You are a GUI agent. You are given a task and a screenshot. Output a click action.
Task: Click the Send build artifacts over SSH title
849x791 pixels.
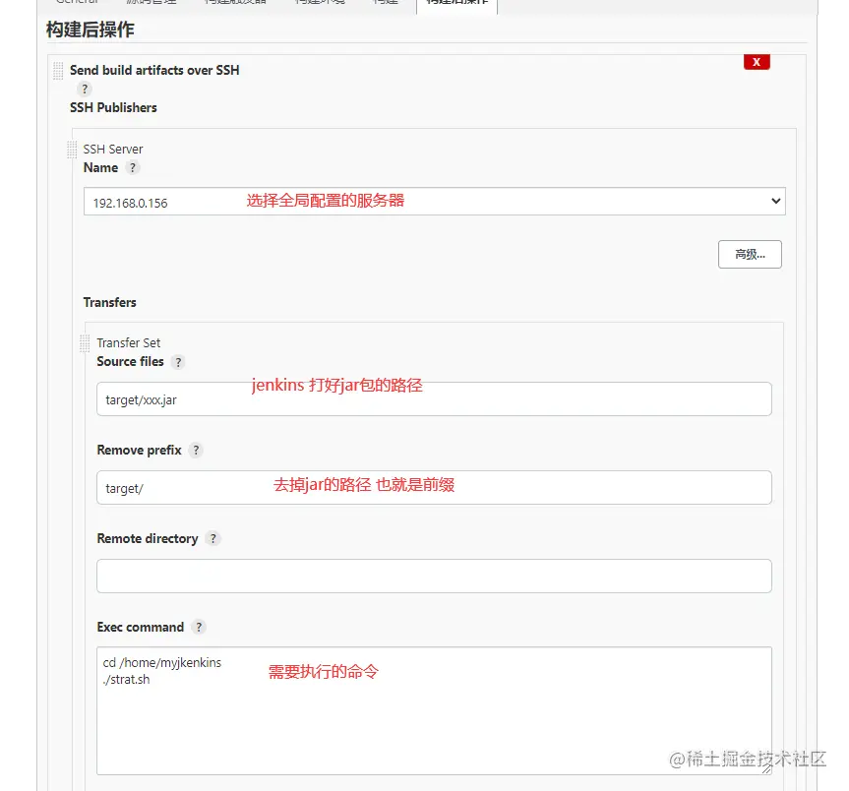click(x=154, y=71)
